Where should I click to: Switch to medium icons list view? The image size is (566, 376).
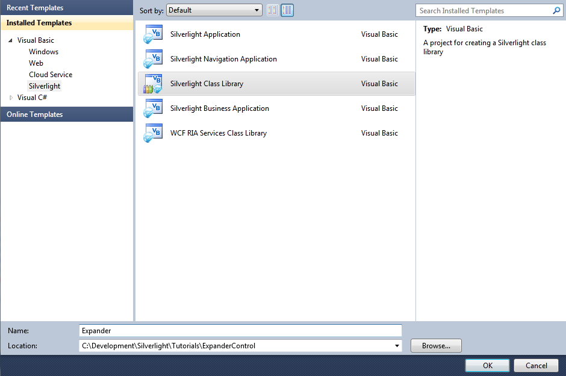[287, 10]
